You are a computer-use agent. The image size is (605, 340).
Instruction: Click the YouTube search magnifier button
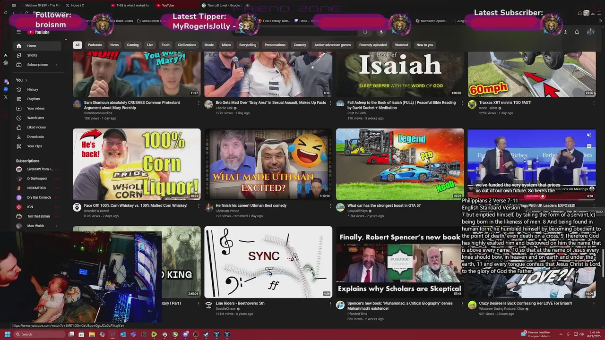tap(365, 32)
